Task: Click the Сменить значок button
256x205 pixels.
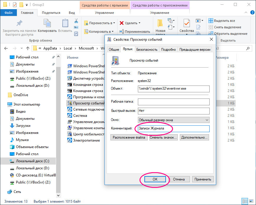Action: pyautogui.click(x=163, y=137)
